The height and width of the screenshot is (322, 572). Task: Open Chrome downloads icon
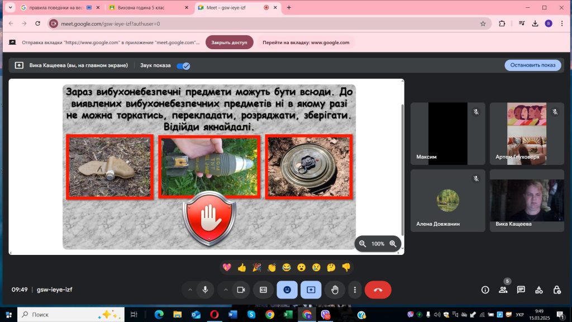(535, 23)
